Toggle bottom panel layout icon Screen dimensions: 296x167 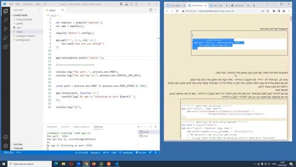coord(126,4)
